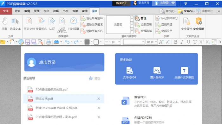Clear the recent edits list (清空)
This screenshot has width=222, height=125.
95,78
